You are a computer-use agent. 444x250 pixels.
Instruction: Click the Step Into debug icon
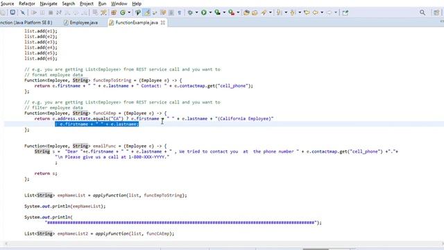coord(67,12)
